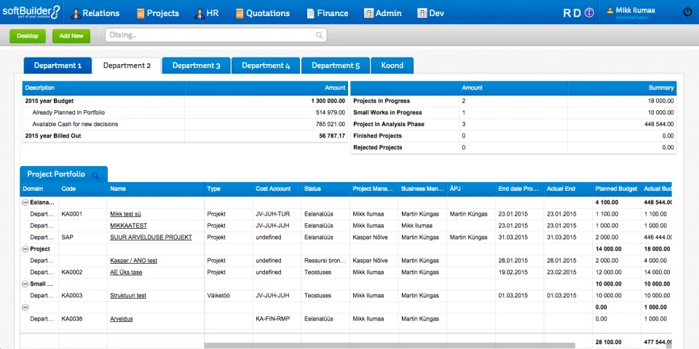
Task: Collapse the Project group row
Action: click(25, 249)
